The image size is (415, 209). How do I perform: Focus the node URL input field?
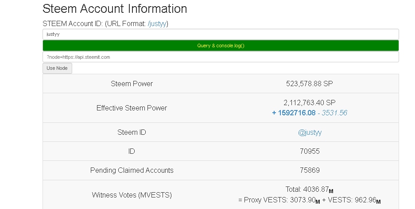(x=221, y=57)
